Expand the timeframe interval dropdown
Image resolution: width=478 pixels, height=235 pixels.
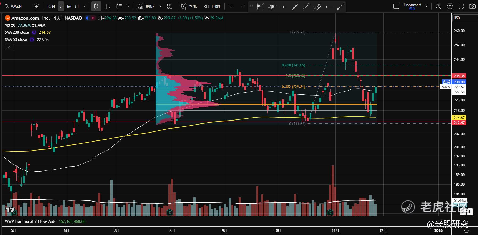point(84,6)
